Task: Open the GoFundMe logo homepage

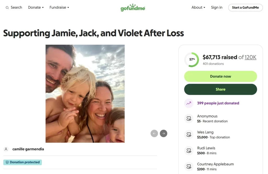Action: (x=133, y=8)
